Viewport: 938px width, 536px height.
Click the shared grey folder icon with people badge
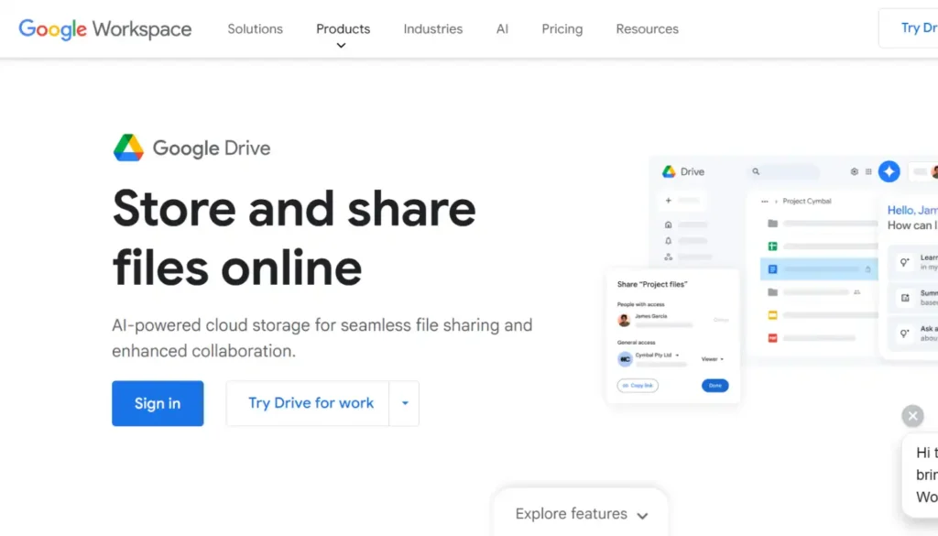click(x=773, y=292)
